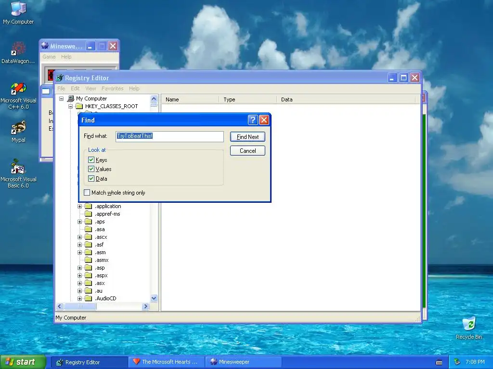Click Cancel in the Find dialog
Image resolution: width=493 pixels, height=369 pixels.
(247, 150)
